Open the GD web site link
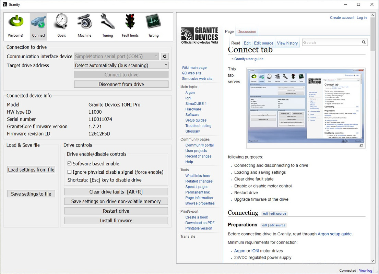The image size is (379, 274). 191,73
